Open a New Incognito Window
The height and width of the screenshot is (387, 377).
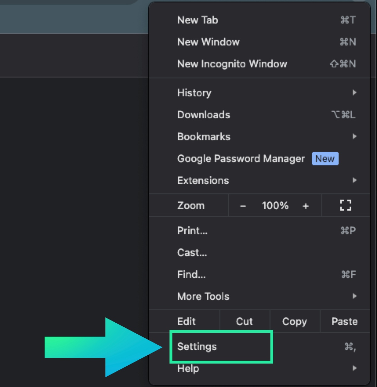pyautogui.click(x=232, y=64)
